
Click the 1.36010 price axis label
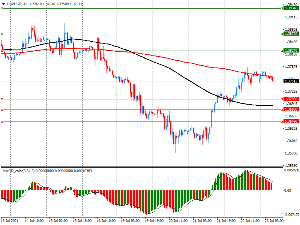pos(291,141)
